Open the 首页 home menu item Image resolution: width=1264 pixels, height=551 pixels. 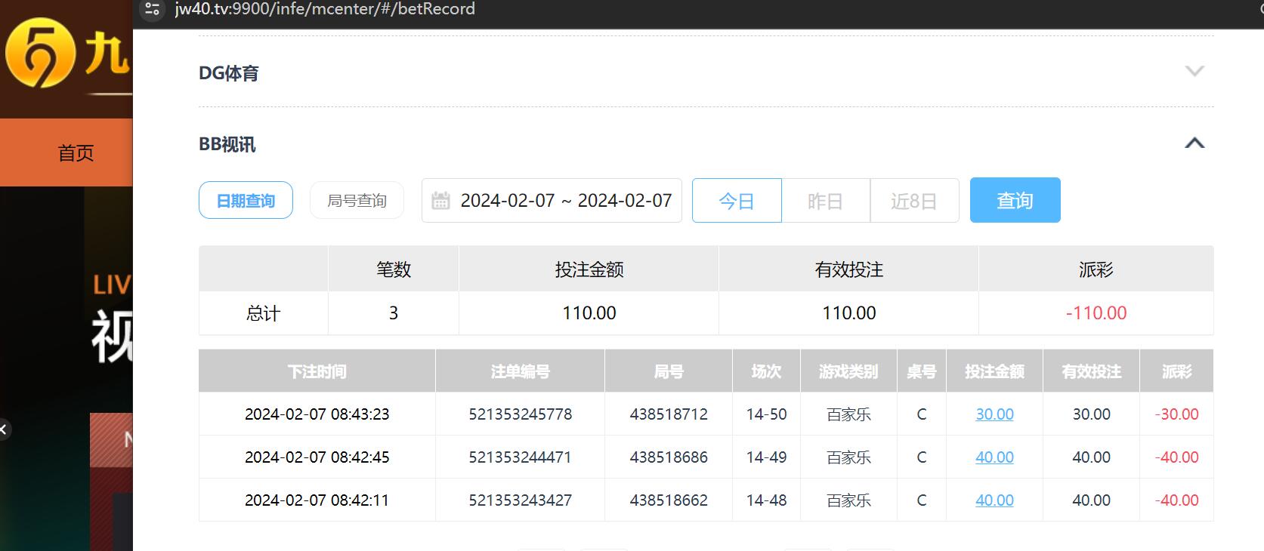(76, 153)
